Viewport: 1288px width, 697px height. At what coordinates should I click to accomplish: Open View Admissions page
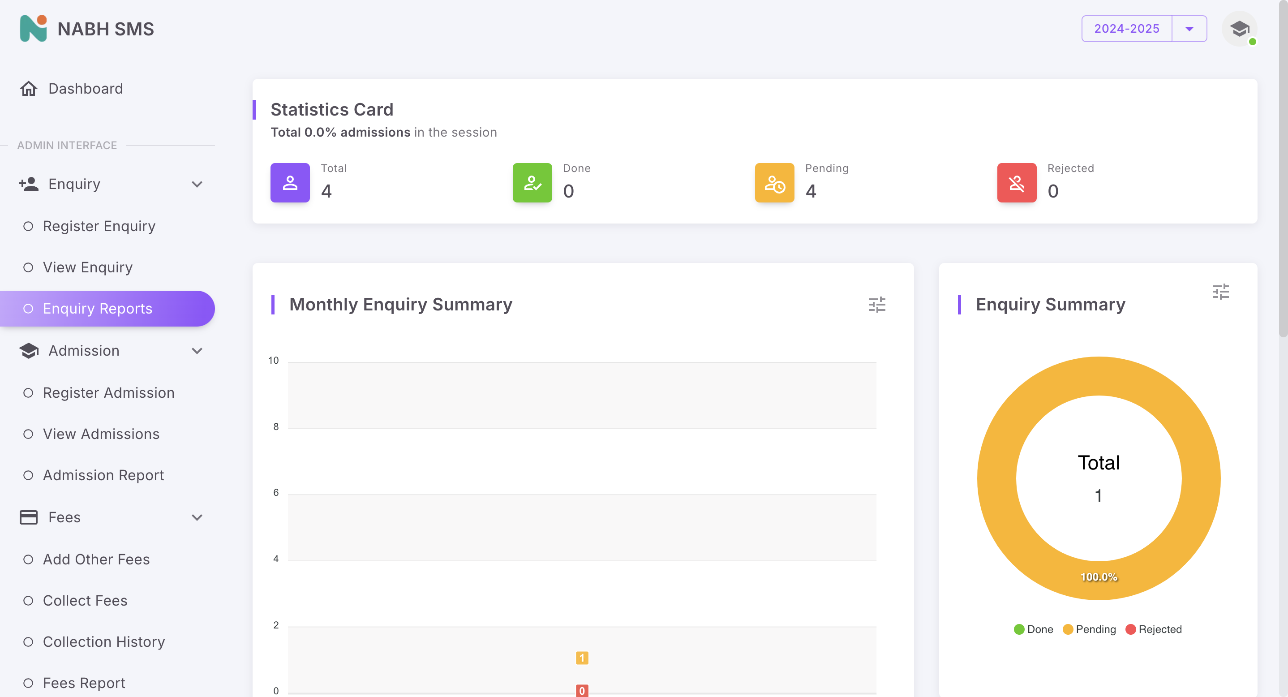pos(107,434)
